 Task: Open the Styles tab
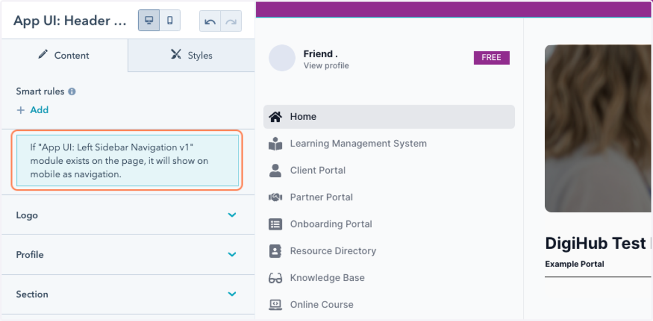point(192,55)
